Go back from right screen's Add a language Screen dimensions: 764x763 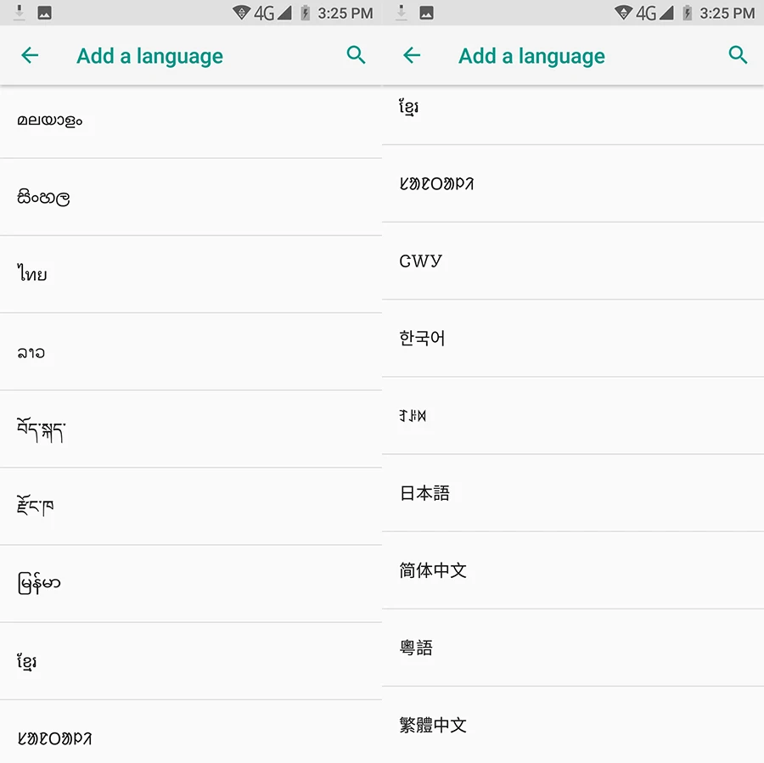tap(412, 55)
